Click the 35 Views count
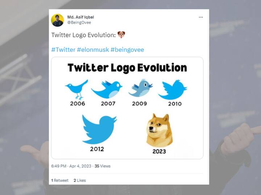Screen dimensions: 261x195 pyautogui.click(x=103, y=166)
